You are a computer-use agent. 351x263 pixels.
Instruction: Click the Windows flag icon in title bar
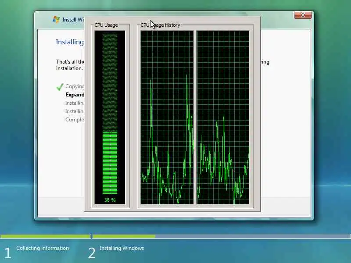56,19
